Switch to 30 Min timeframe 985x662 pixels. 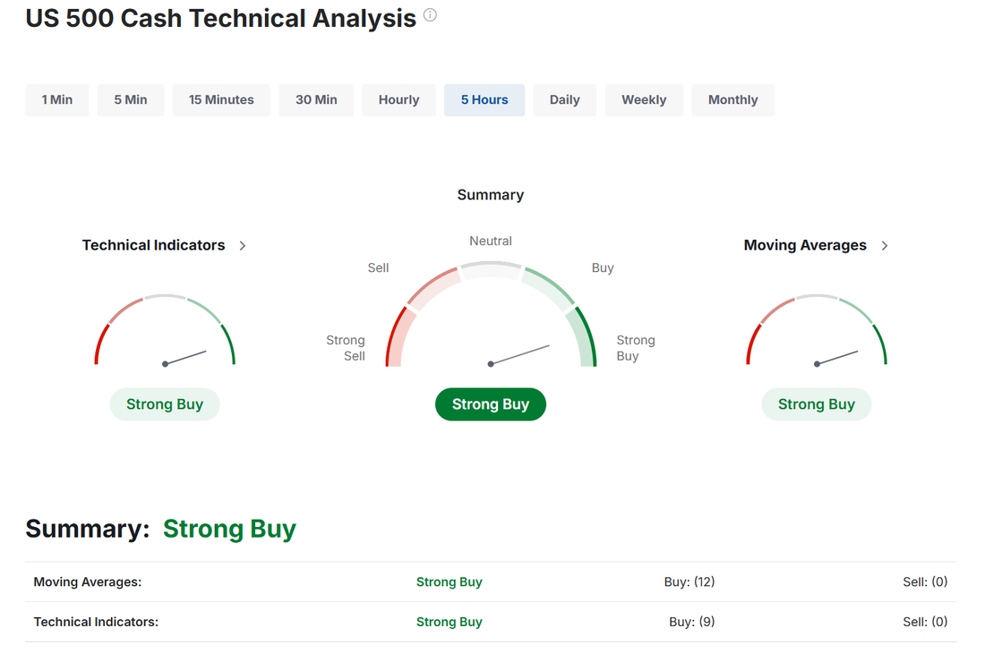(316, 100)
